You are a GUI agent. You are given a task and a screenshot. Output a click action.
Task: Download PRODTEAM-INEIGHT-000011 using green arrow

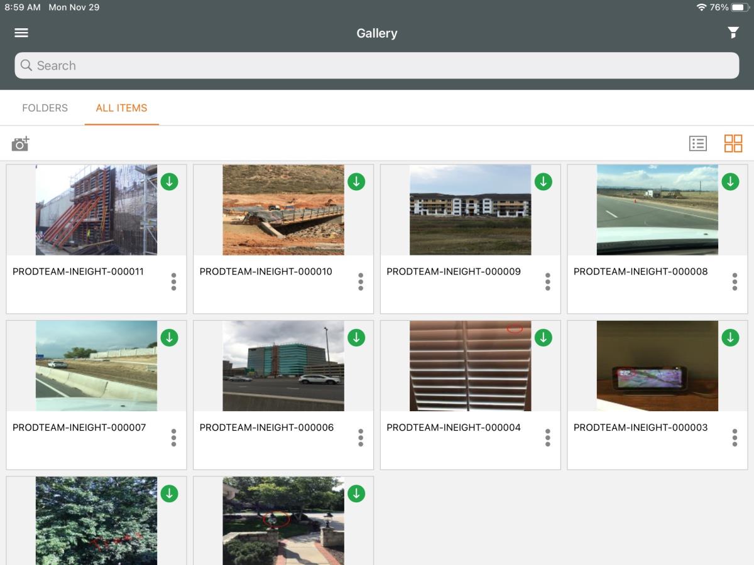click(169, 182)
